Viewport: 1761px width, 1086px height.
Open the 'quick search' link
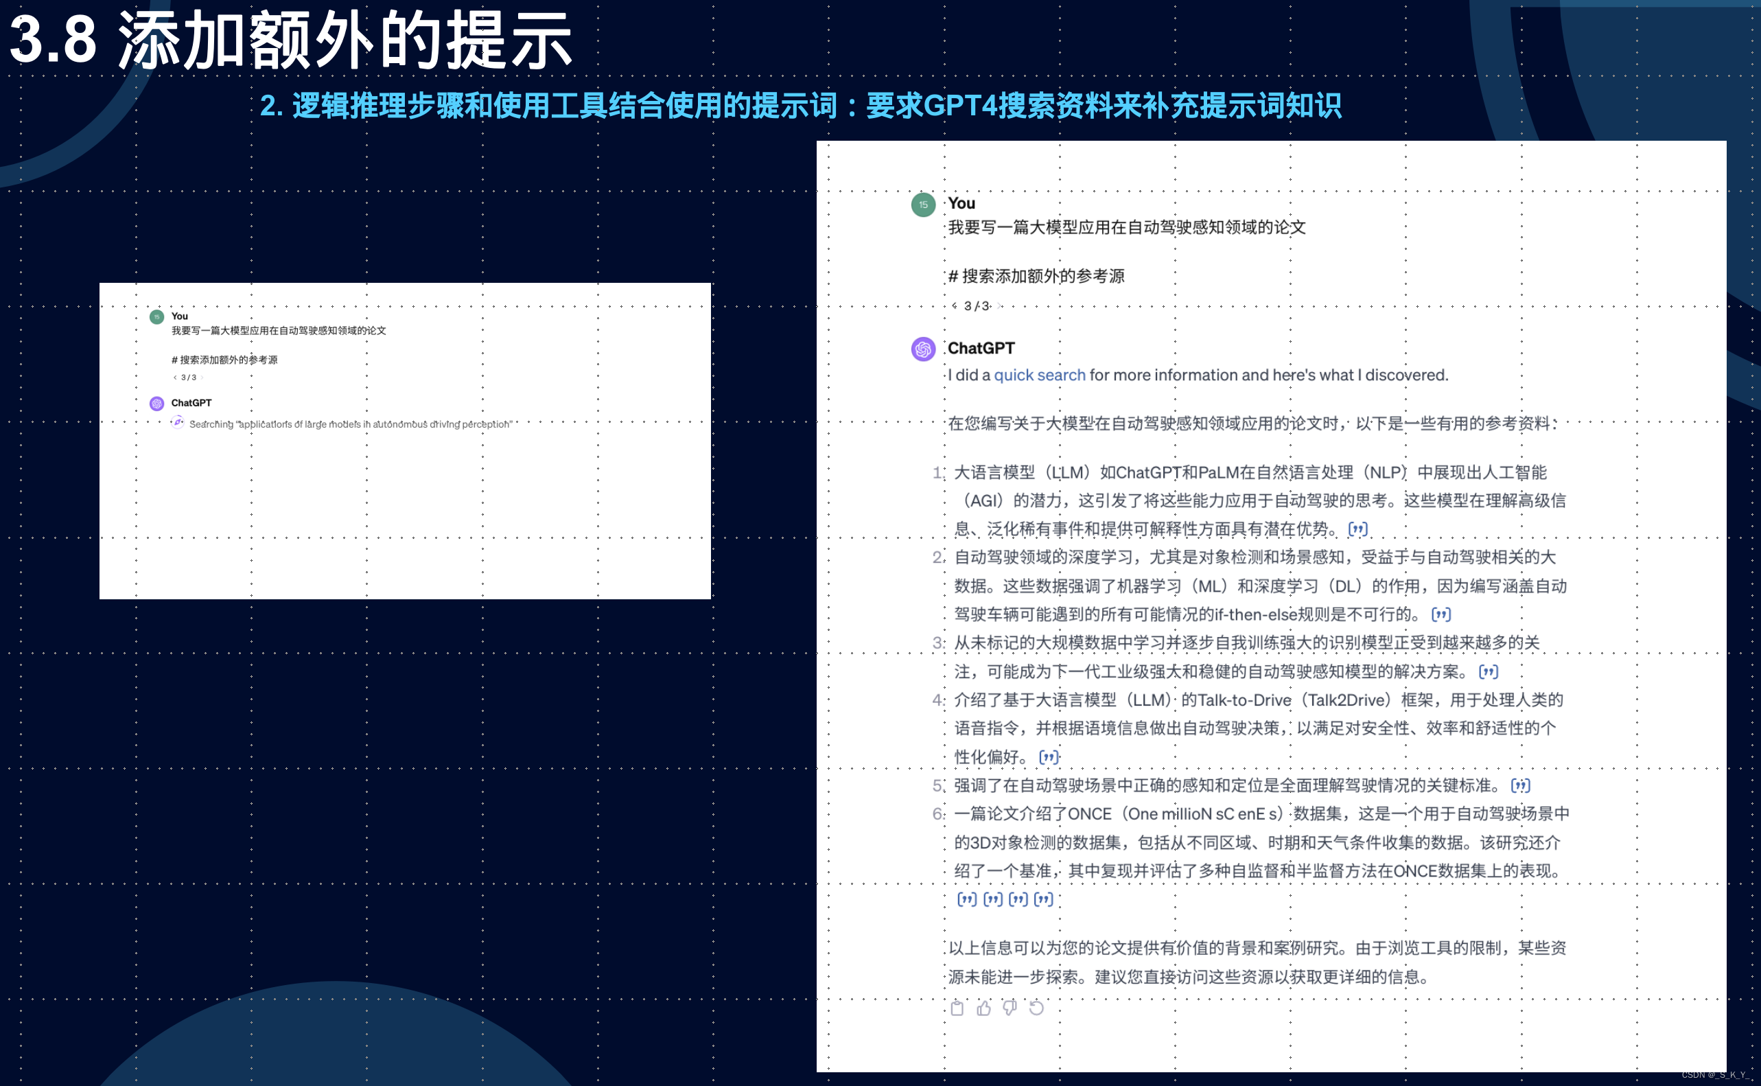tap(1040, 375)
